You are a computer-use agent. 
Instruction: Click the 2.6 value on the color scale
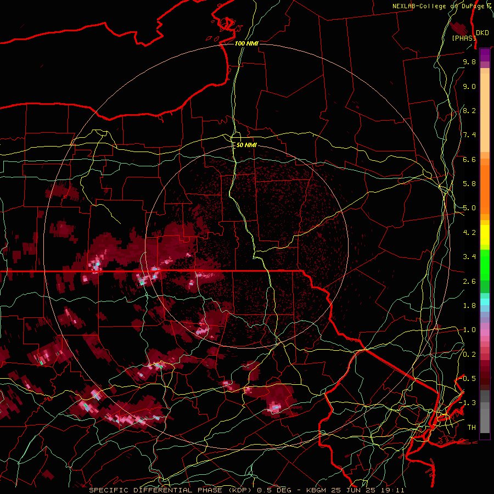point(469,282)
